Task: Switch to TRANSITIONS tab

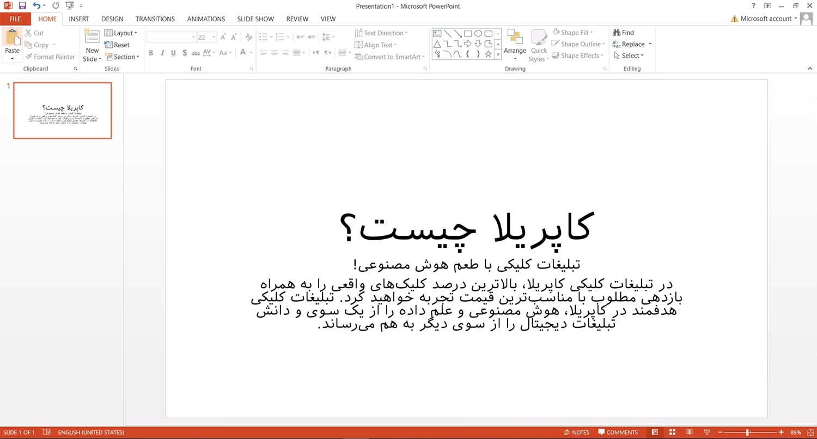Action: pos(155,19)
